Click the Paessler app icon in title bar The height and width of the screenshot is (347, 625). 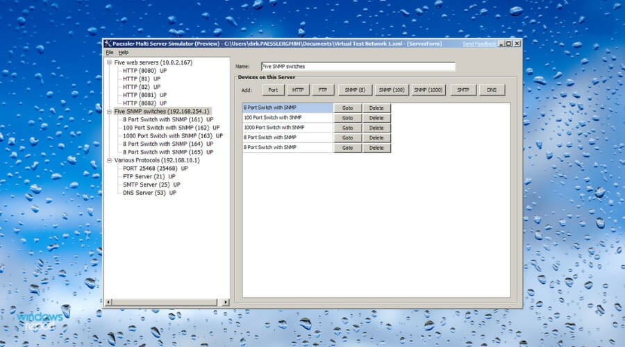[108, 44]
